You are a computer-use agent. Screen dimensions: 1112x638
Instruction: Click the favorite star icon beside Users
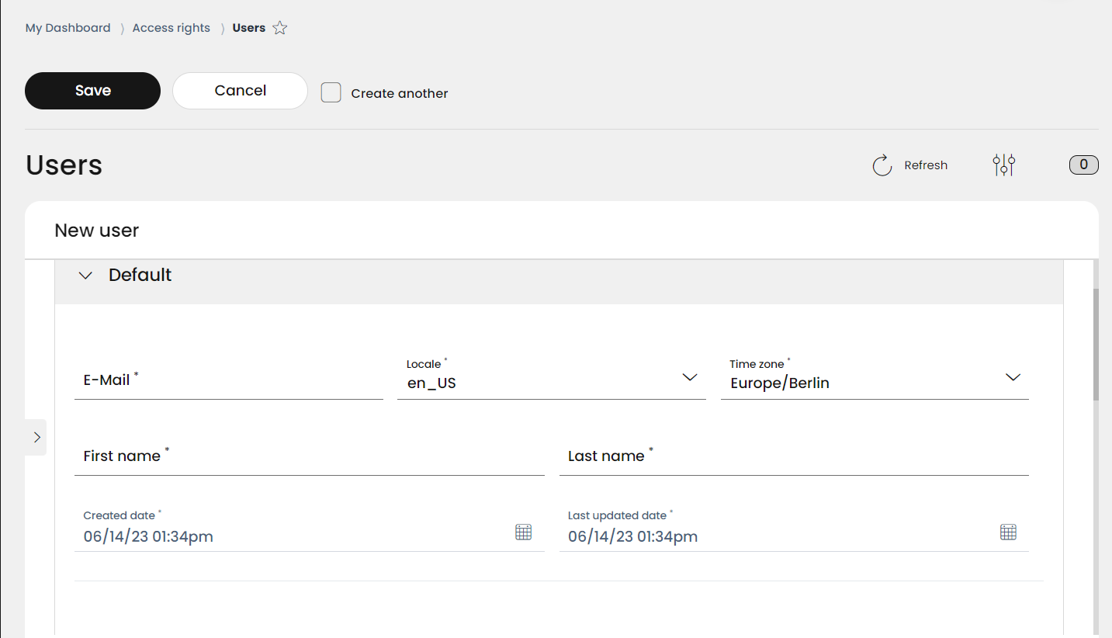point(280,28)
